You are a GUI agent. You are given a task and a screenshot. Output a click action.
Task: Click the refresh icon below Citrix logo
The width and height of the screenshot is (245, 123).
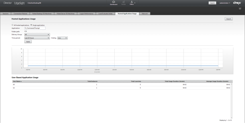(x=240, y=9)
